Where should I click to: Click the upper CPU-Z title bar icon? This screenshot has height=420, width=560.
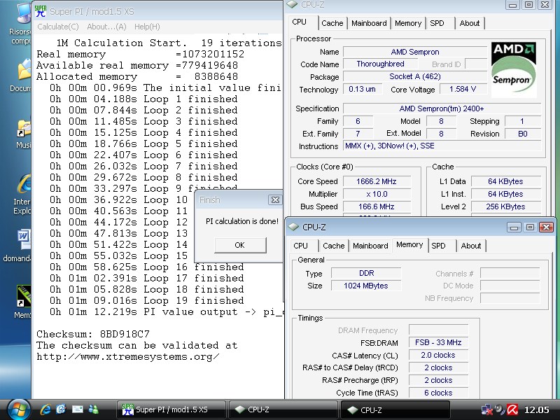tap(292, 4)
